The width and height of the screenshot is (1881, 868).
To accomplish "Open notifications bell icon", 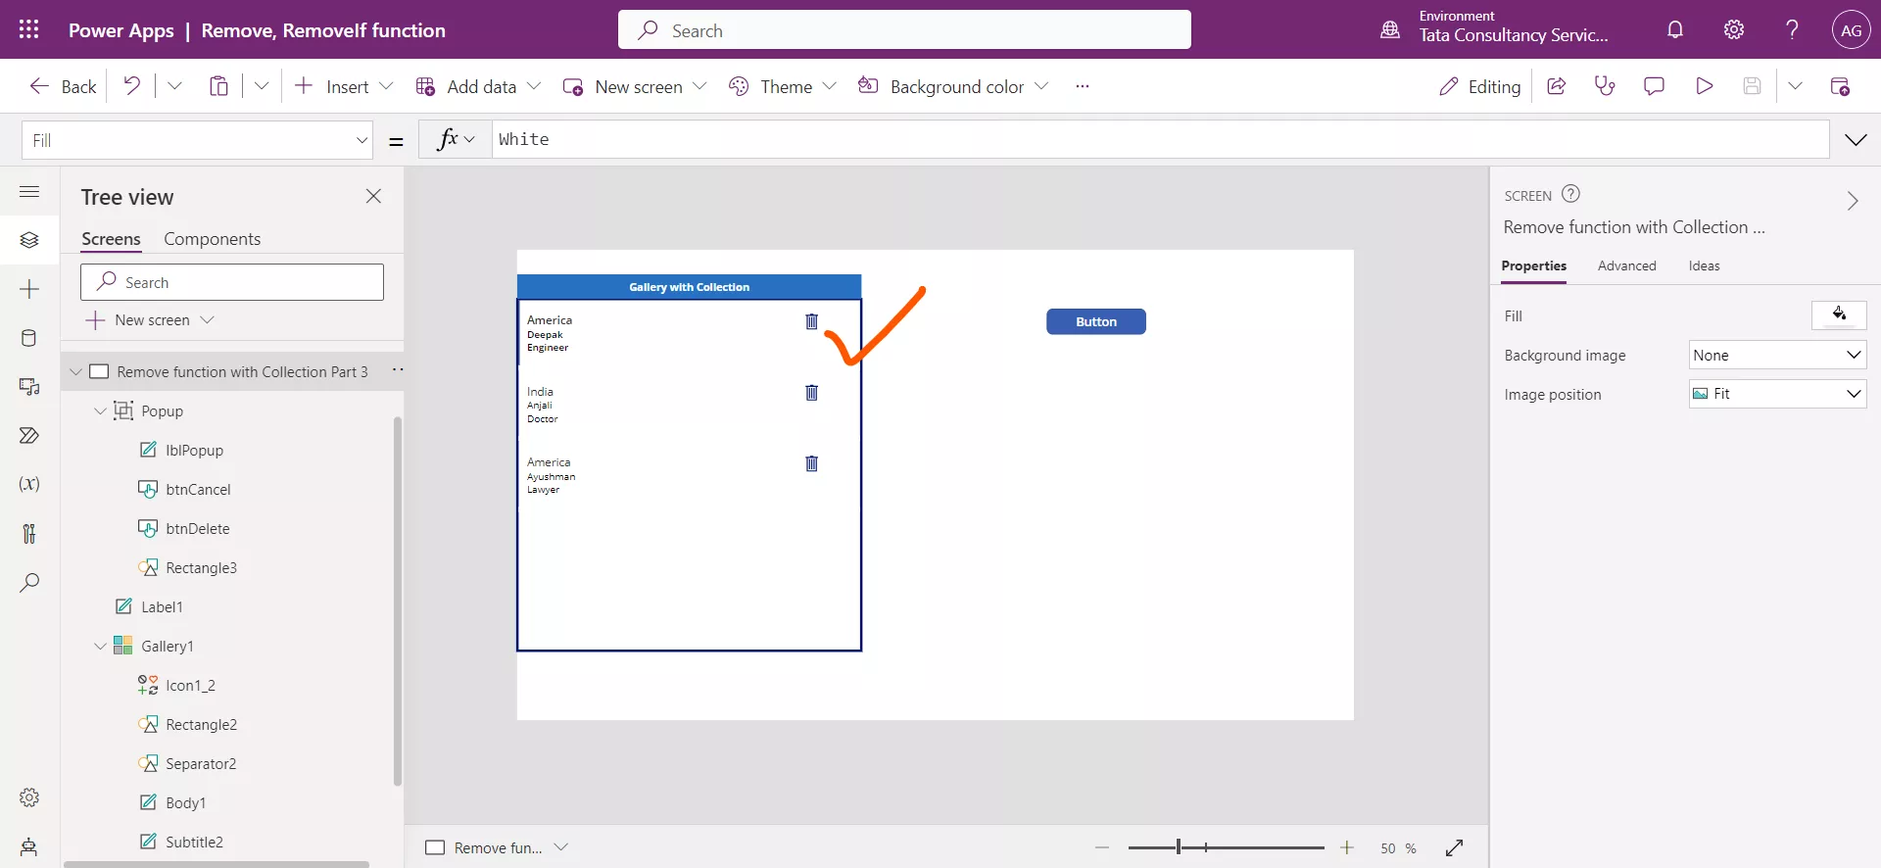I will click(1675, 29).
